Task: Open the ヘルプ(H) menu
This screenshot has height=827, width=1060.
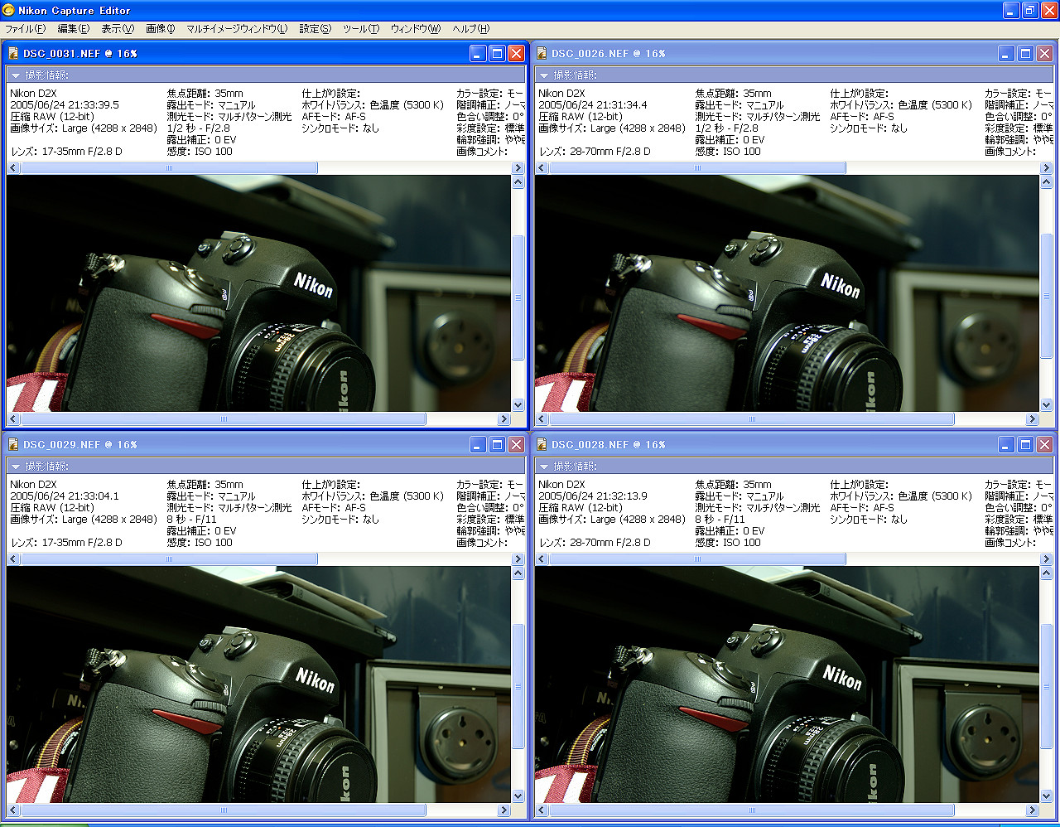Action: (471, 29)
